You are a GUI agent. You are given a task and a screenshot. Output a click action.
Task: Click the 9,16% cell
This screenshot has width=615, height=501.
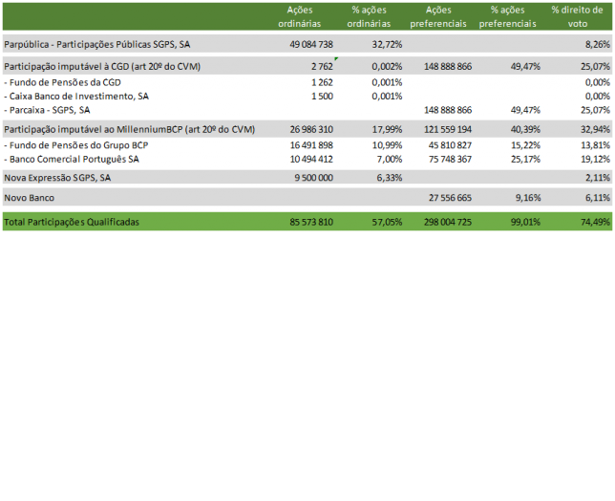pyautogui.click(x=527, y=198)
